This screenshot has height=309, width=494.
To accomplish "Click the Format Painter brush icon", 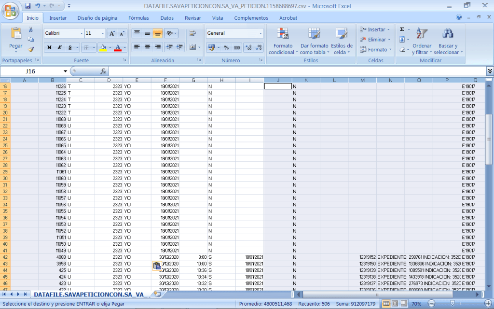I will pos(31,49).
